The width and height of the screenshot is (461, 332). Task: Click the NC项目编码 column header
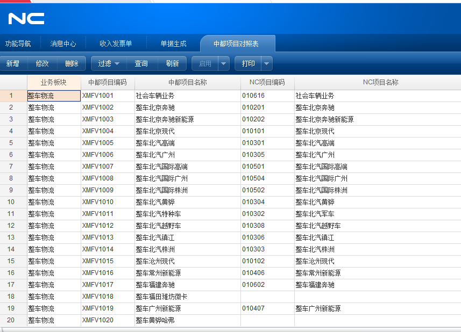pos(267,83)
